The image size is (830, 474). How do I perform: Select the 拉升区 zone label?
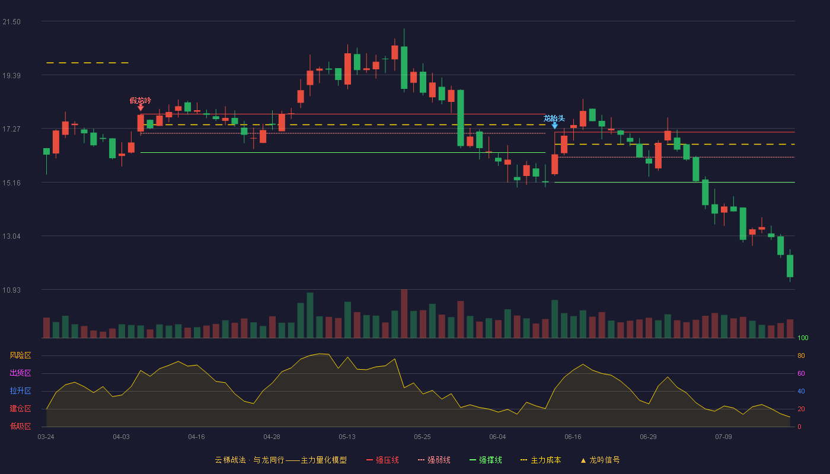[x=20, y=391]
